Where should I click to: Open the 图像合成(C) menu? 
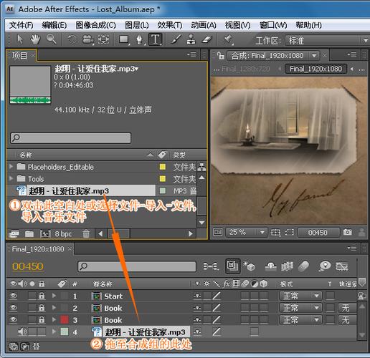pos(95,25)
